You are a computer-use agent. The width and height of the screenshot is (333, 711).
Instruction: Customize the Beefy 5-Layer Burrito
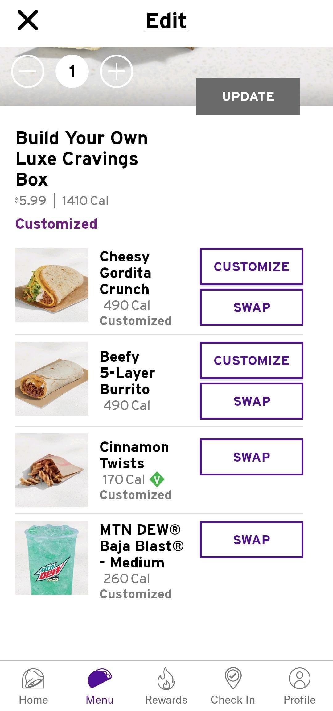click(x=251, y=360)
